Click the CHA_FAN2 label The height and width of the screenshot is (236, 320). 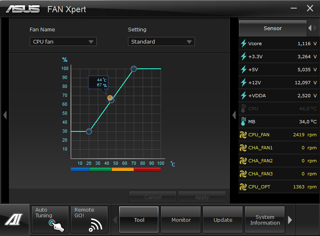(x=260, y=161)
